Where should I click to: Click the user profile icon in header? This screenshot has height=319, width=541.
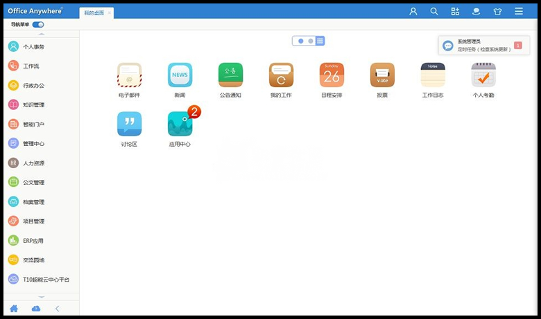(413, 11)
